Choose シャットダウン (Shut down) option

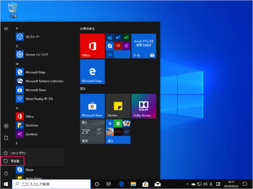(x=16, y=153)
